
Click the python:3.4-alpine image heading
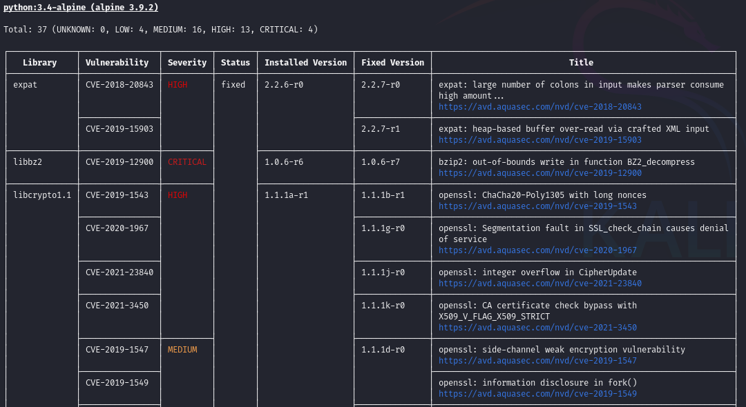tap(81, 8)
